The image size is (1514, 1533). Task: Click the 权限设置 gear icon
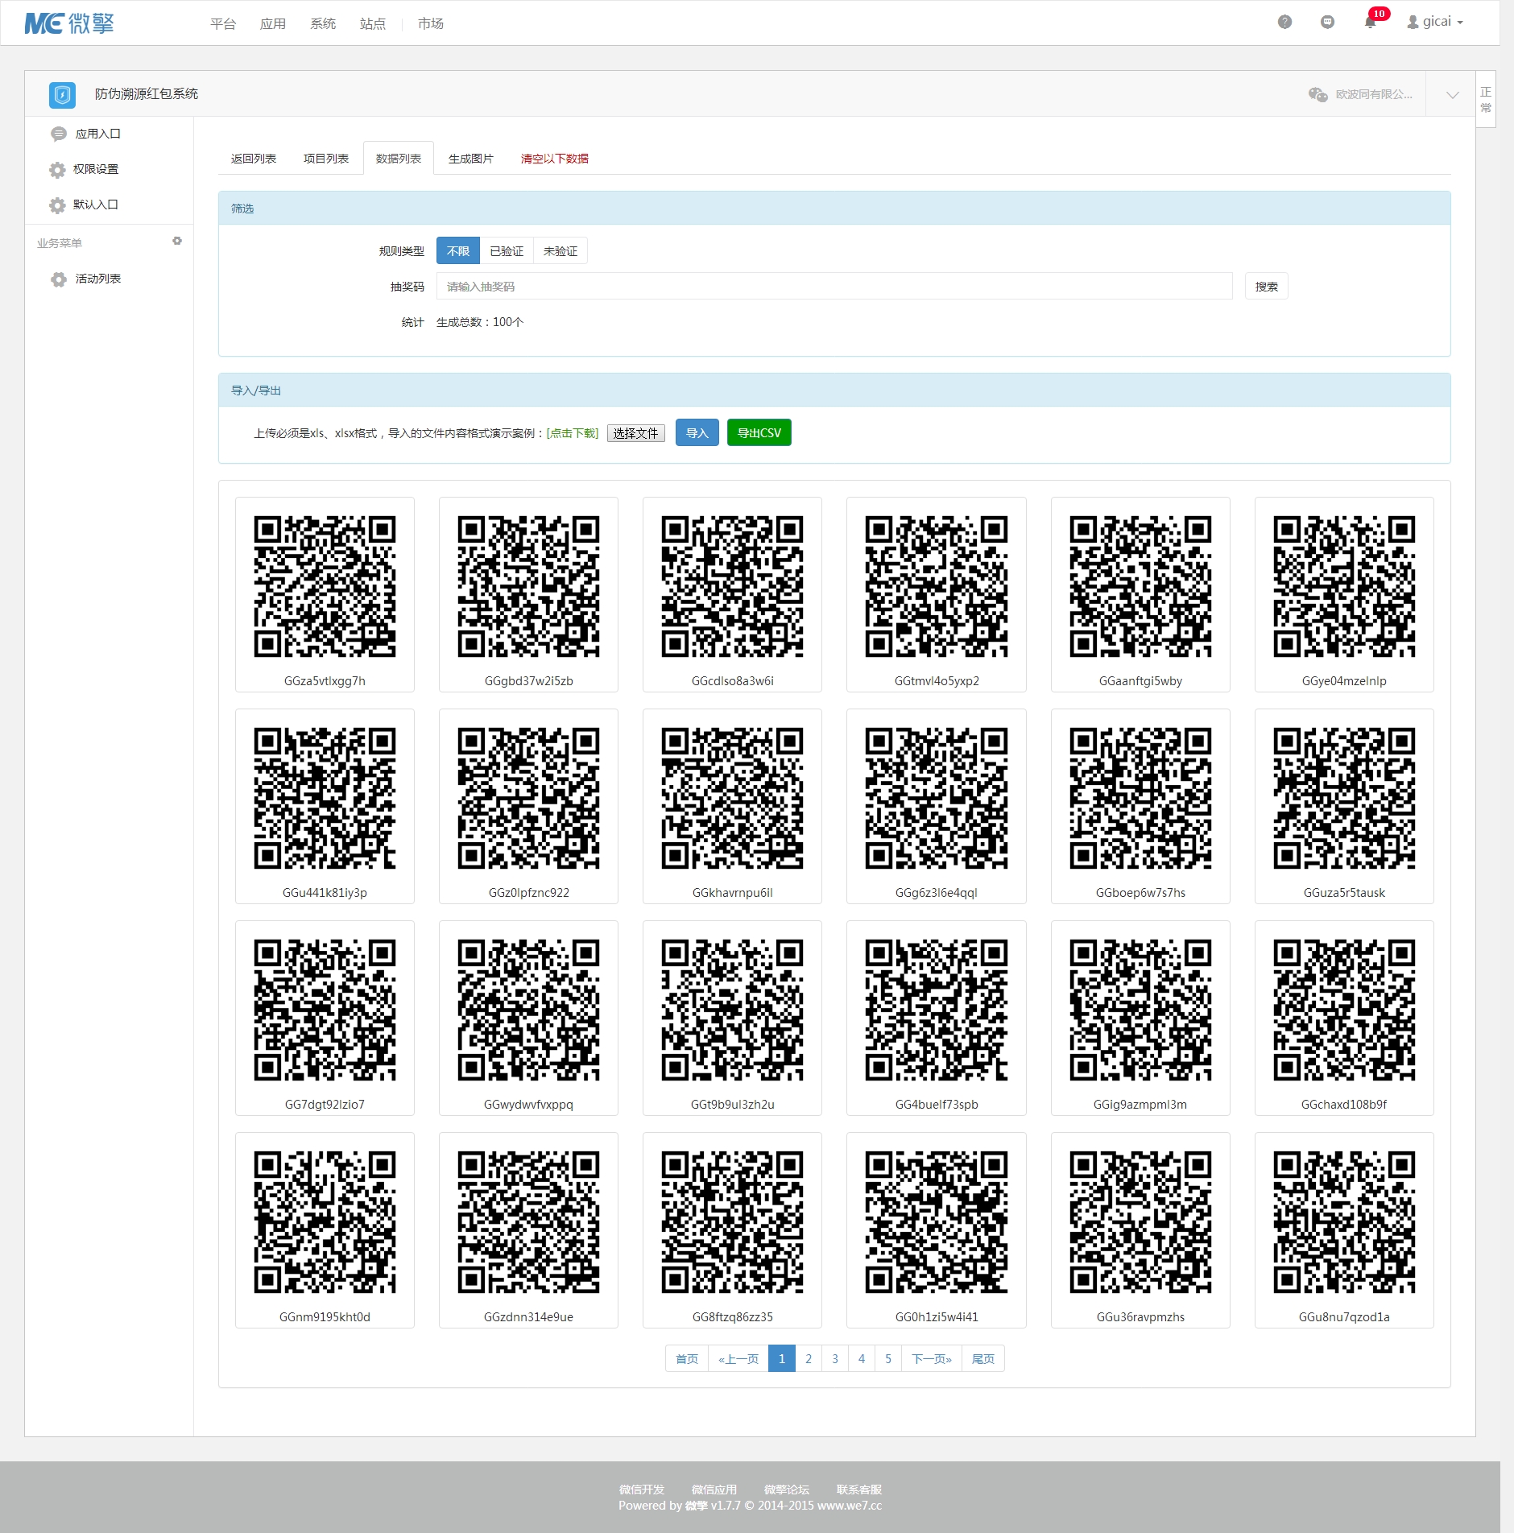57,169
